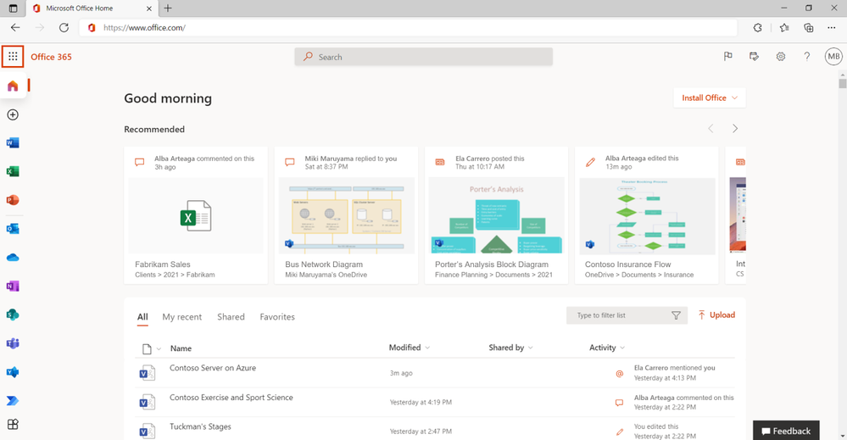Viewport: 847px width, 440px height.
Task: Open the app launcher waffle icon
Action: (13, 56)
